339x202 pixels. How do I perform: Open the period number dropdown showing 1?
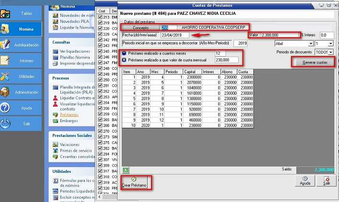coord(330,44)
